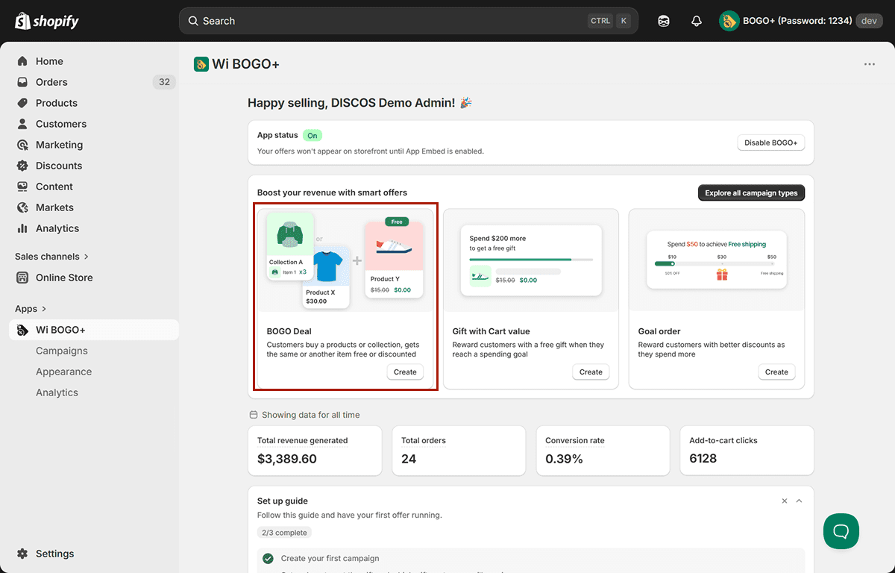Click Disable BOGO+ button
Image resolution: width=895 pixels, height=573 pixels.
click(771, 143)
